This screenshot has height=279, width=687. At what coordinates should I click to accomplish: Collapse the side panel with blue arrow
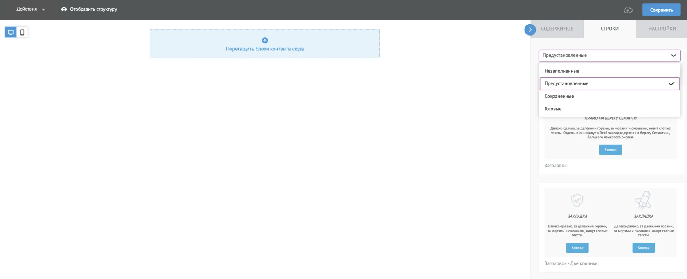point(530,29)
